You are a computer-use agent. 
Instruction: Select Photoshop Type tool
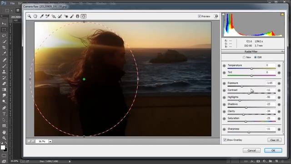click(4, 114)
